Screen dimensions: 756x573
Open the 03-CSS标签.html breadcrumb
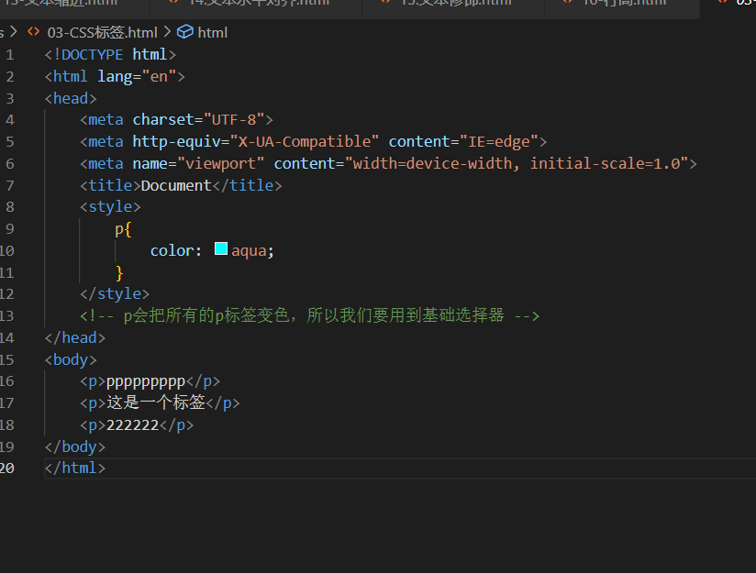[102, 33]
